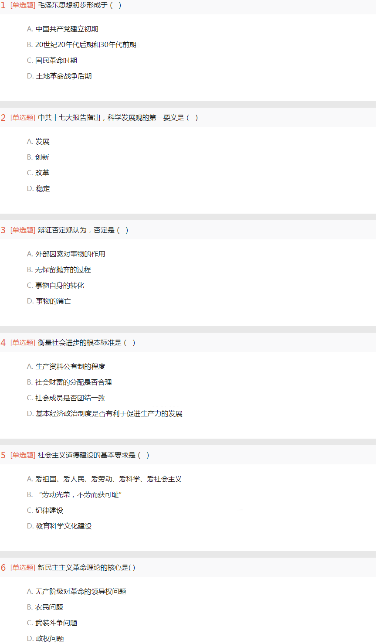The width and height of the screenshot is (376, 644).
Task: Click the red question number 6
Action: pos(3,568)
